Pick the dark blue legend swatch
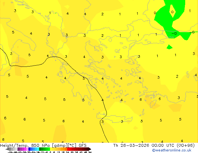Viewport: 198px width, 153px height. click(29, 149)
